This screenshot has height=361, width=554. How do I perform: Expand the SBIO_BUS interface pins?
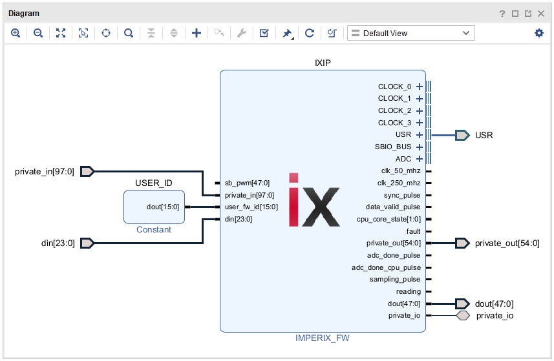click(x=420, y=147)
